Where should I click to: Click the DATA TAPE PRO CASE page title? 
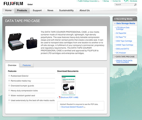pyautogui.click(x=23, y=21)
